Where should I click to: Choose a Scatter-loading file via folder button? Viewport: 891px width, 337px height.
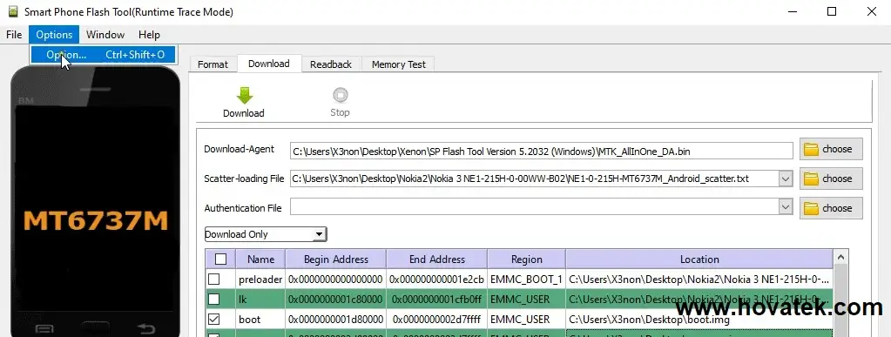(x=831, y=179)
